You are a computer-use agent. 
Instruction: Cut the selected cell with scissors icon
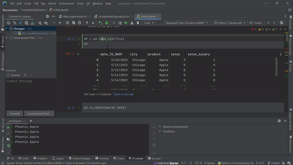pos(68,23)
